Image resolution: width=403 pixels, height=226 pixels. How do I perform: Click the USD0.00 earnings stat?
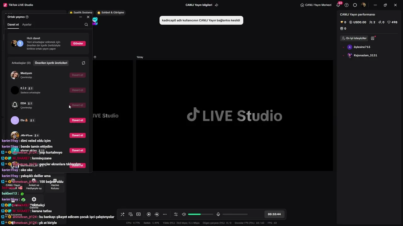click(358, 22)
